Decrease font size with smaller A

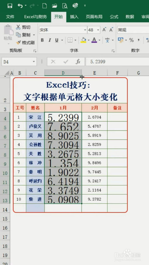[111, 30]
